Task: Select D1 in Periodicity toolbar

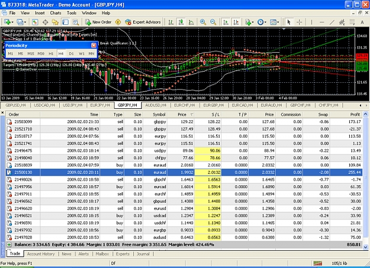Action: [71, 54]
